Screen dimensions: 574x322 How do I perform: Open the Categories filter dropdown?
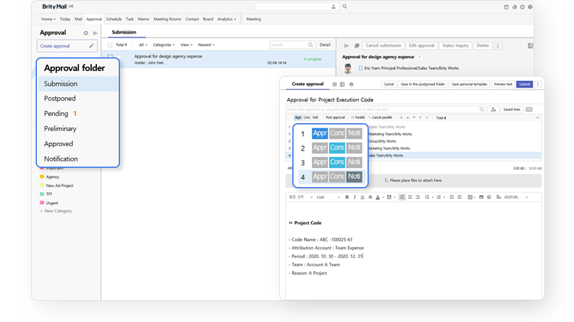click(164, 45)
